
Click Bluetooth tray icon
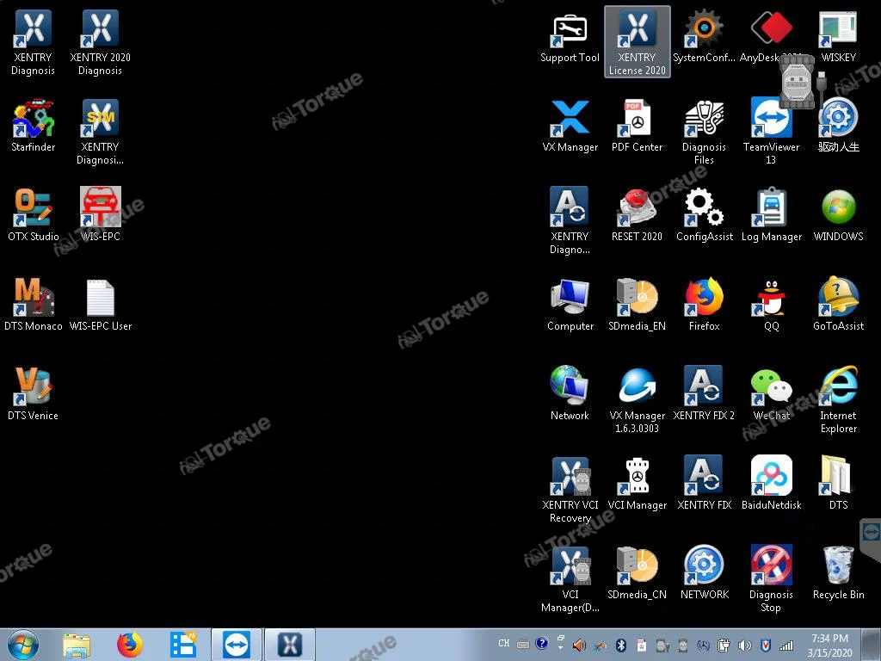(x=621, y=646)
